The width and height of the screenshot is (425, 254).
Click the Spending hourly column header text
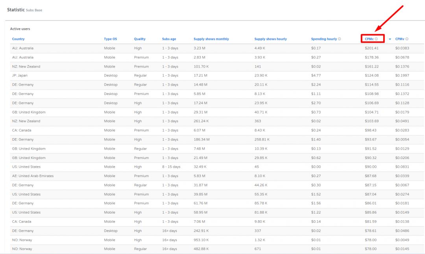(324, 39)
